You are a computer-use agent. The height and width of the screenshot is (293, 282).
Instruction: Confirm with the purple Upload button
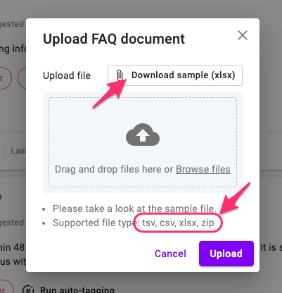(226, 254)
